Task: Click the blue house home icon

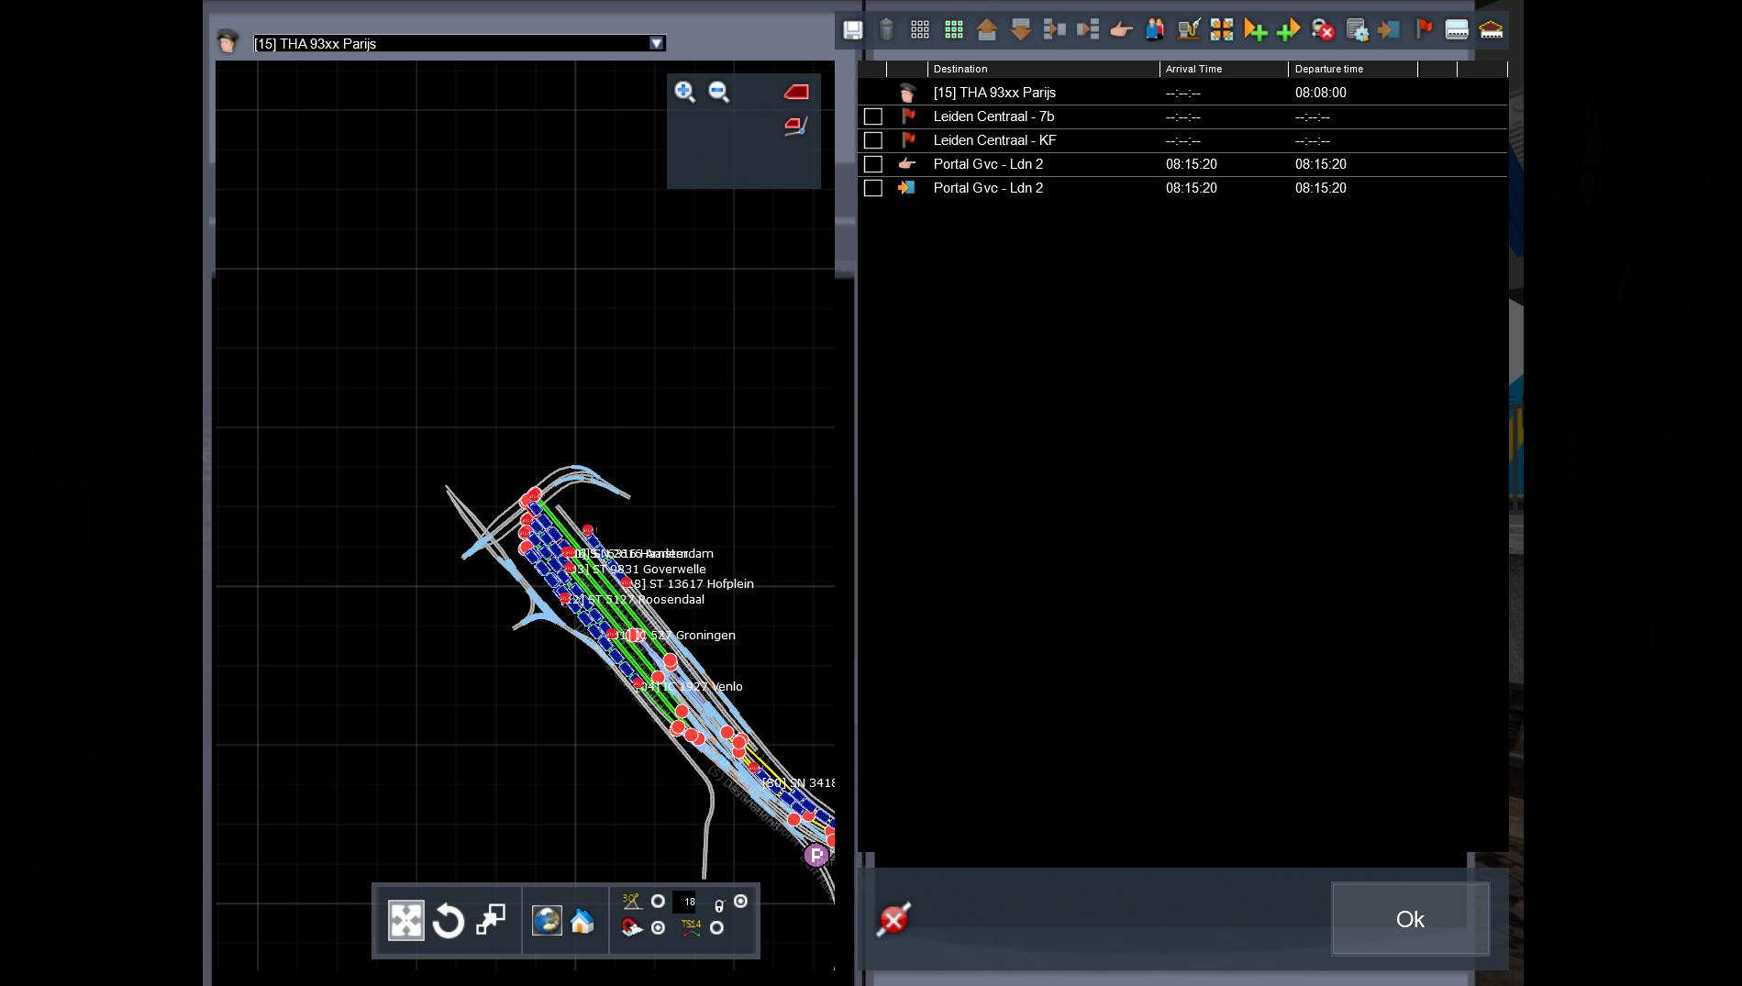Action: [583, 921]
